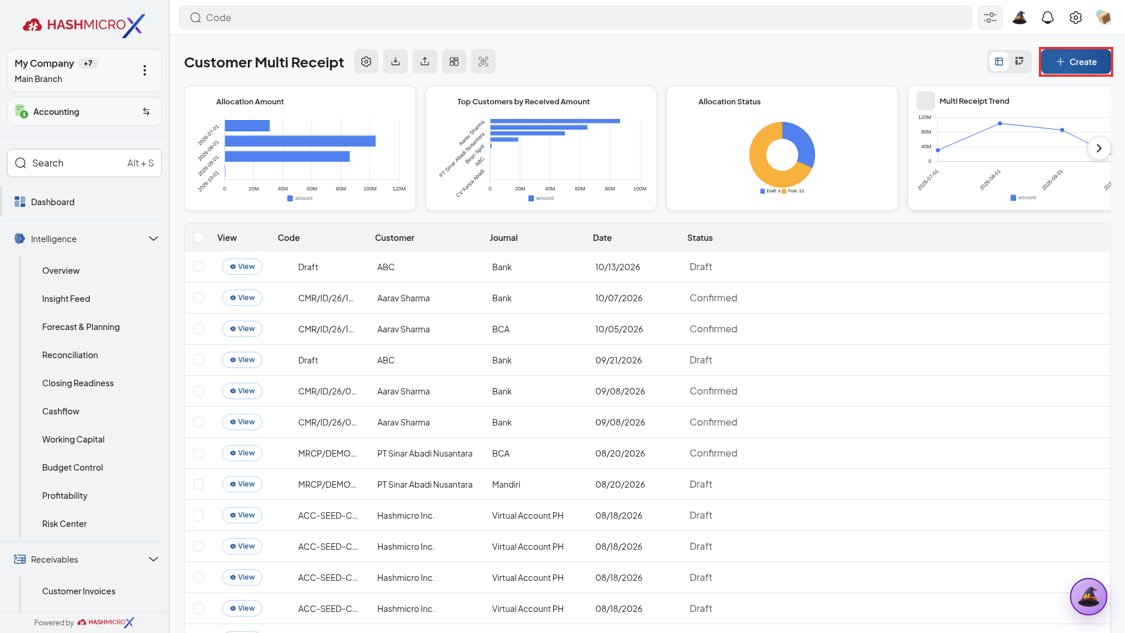The width and height of the screenshot is (1125, 633).
Task: Click View on the 10/05/2026 BCA row
Action: (242, 329)
